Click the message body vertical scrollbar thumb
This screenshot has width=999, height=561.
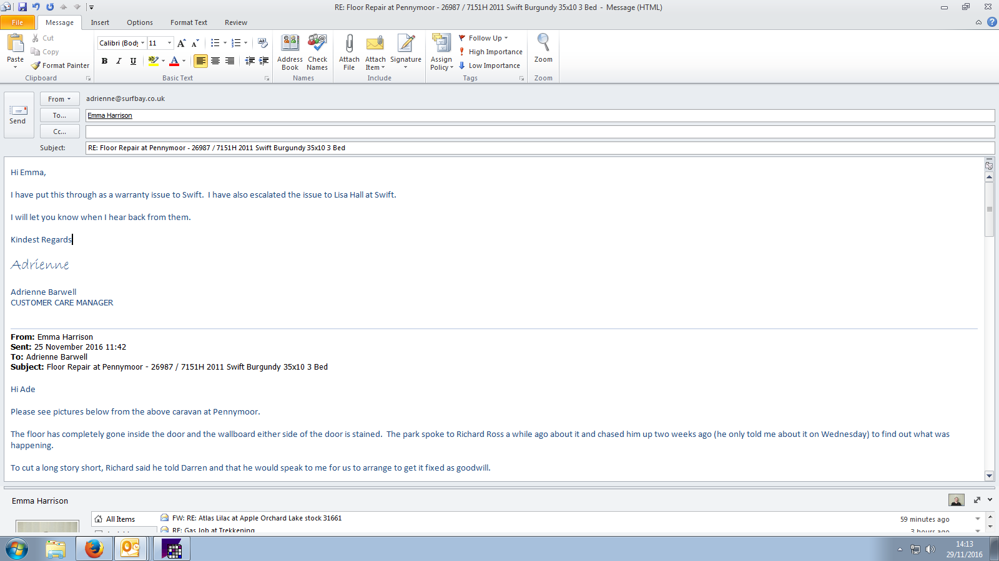click(990, 209)
